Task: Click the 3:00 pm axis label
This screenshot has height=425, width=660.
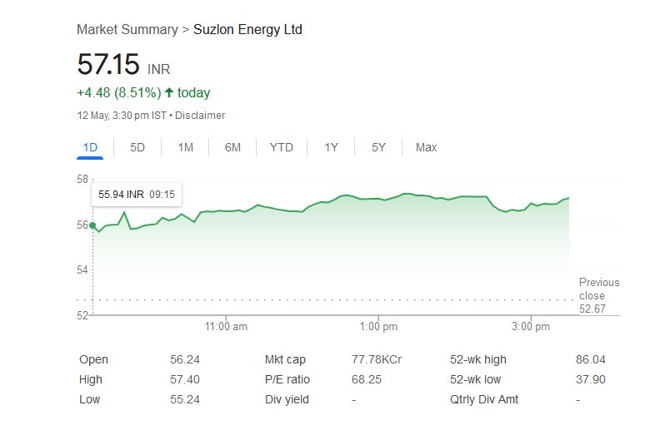Action: 531,327
